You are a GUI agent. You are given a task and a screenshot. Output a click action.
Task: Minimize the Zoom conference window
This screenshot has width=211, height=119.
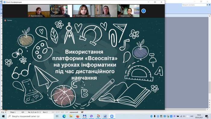point(149,2)
